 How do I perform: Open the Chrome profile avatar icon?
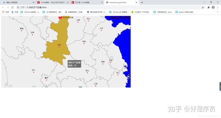pyautogui.click(x=213, y=7)
